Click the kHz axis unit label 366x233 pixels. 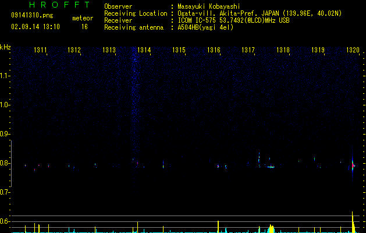5,47
